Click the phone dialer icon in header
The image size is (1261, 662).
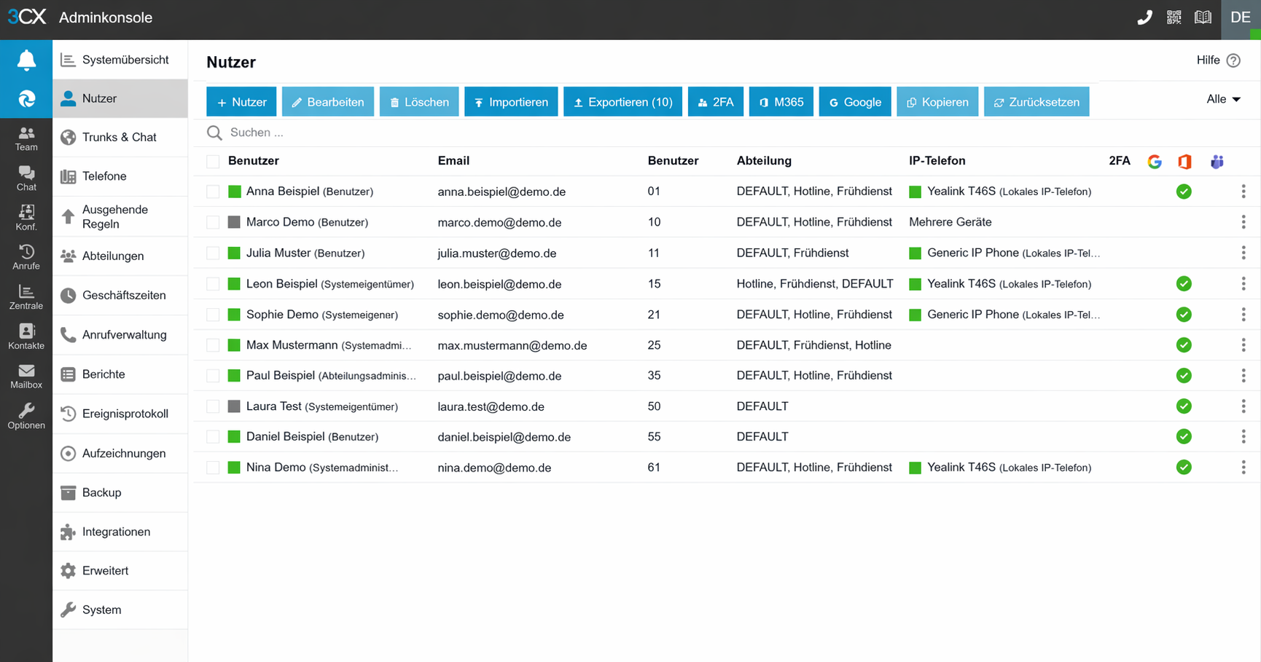click(x=1144, y=17)
